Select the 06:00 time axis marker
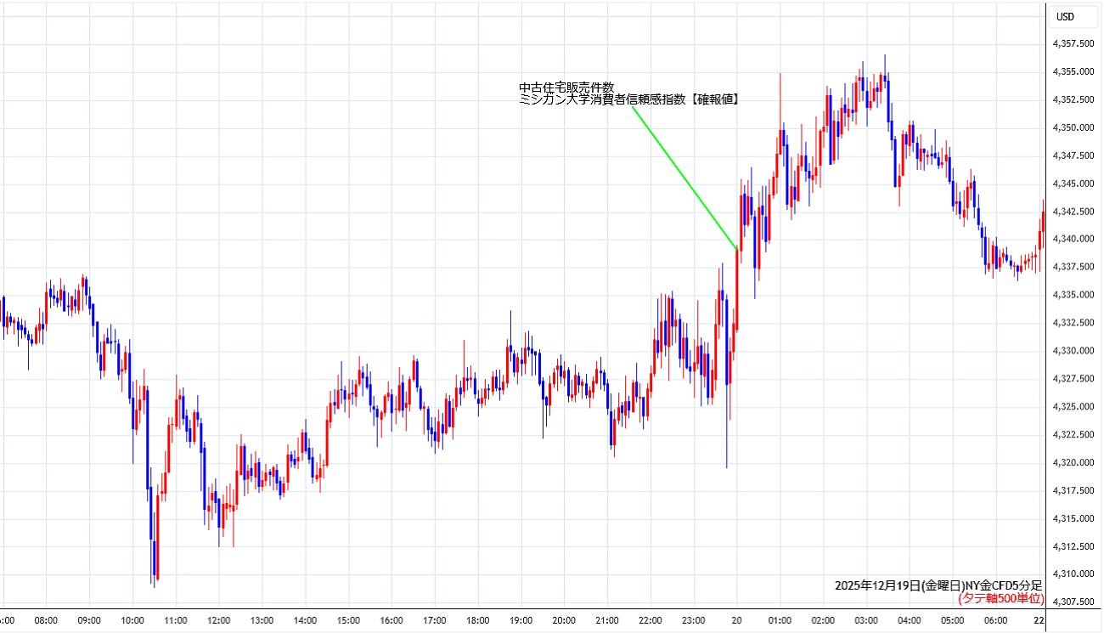1104x633 pixels. pyautogui.click(x=997, y=620)
